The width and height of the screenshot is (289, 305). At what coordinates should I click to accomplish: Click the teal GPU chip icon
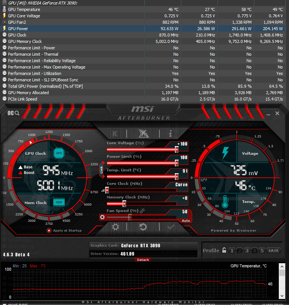(x=59, y=153)
